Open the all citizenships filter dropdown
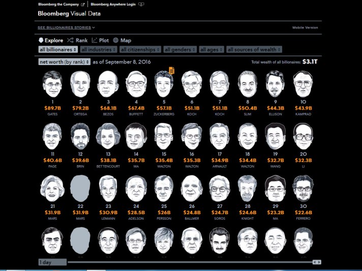 [x=140, y=49]
